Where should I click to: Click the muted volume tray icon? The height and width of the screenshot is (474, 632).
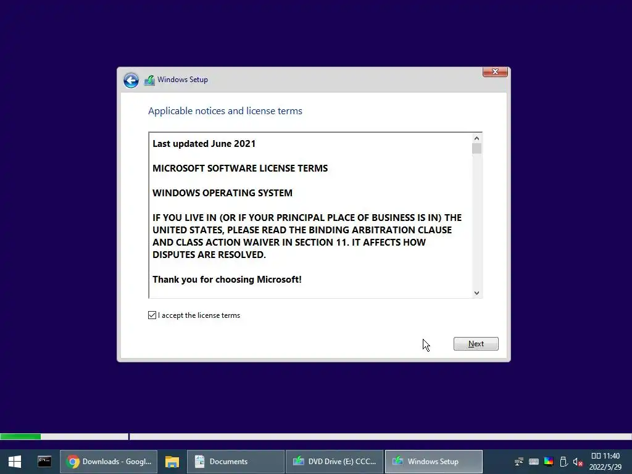coord(578,462)
